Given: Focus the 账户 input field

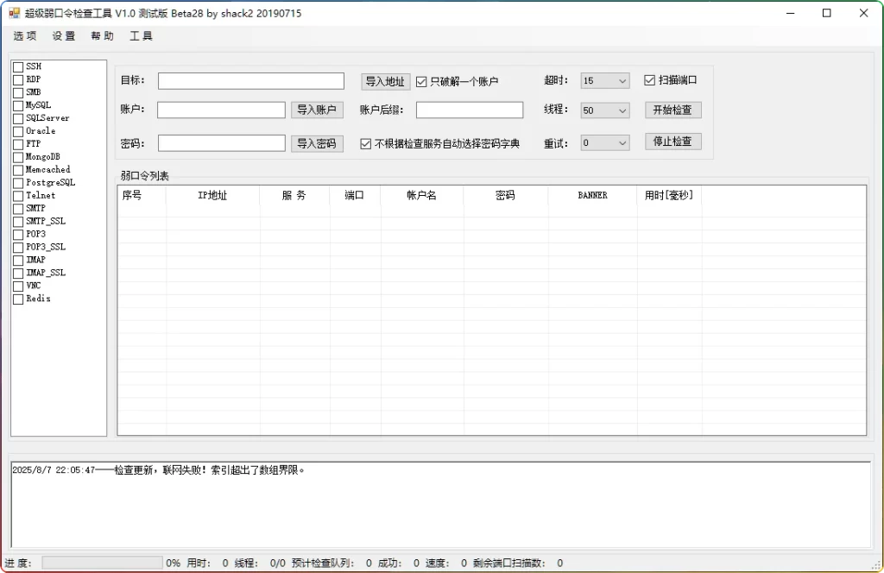Looking at the screenshot, I should click(221, 110).
